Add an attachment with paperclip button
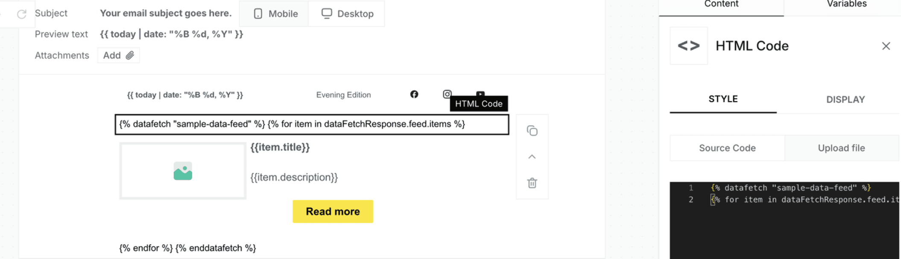 pyautogui.click(x=118, y=55)
